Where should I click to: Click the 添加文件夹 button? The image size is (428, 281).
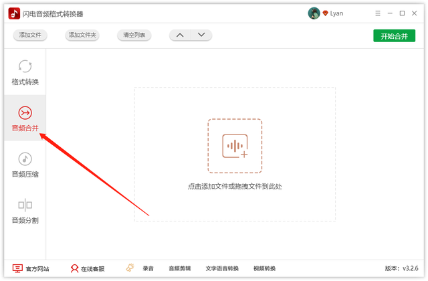click(x=82, y=35)
